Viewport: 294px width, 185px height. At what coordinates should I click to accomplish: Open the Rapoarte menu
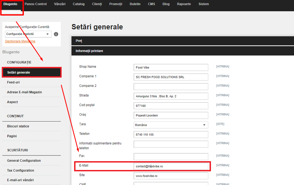point(184,4)
